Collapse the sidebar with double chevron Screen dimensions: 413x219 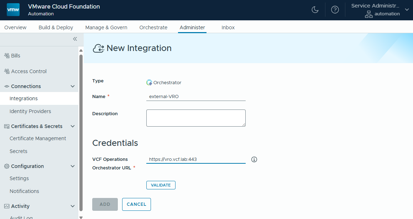75,39
